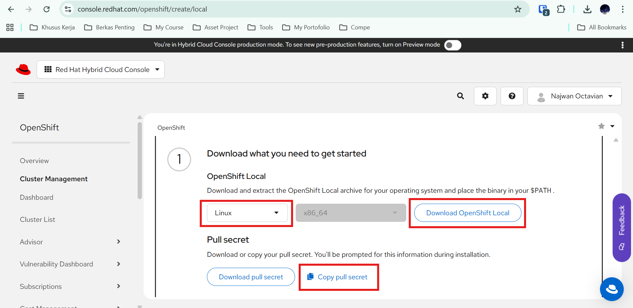
Task: Click the search magnifier icon
Action: [460, 96]
